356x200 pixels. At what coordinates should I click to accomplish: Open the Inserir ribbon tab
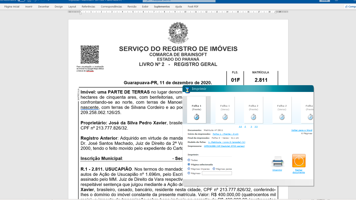coord(29,6)
